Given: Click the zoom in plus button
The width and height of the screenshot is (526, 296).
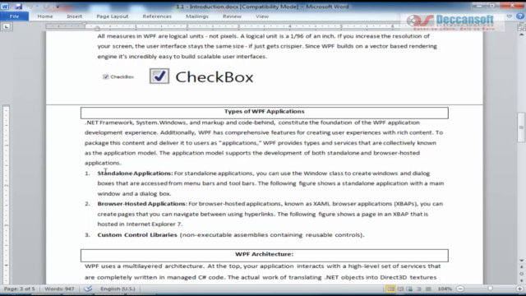Looking at the screenshot, I should pos(519,289).
